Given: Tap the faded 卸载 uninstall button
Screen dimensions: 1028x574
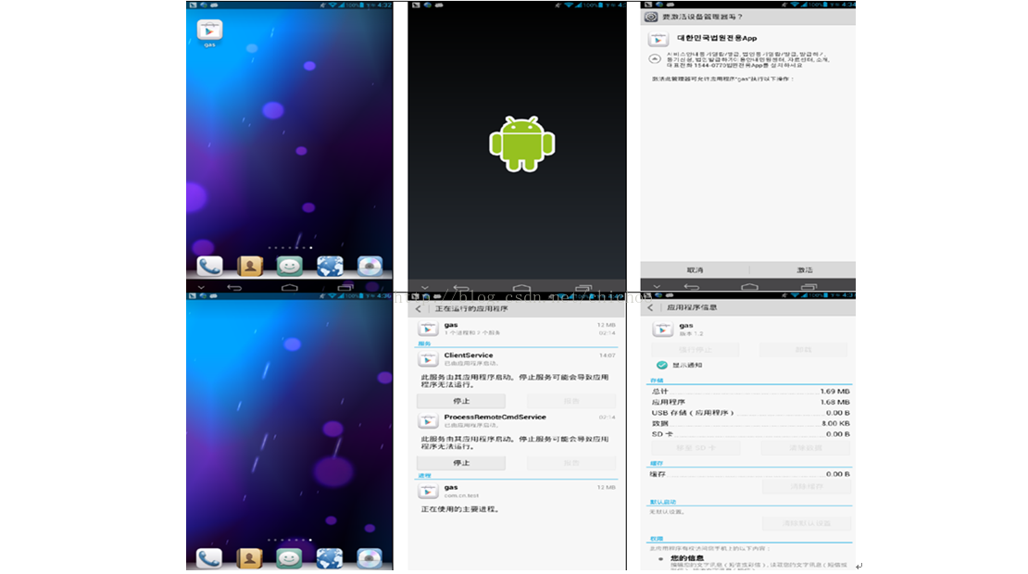Looking at the screenshot, I should (804, 350).
